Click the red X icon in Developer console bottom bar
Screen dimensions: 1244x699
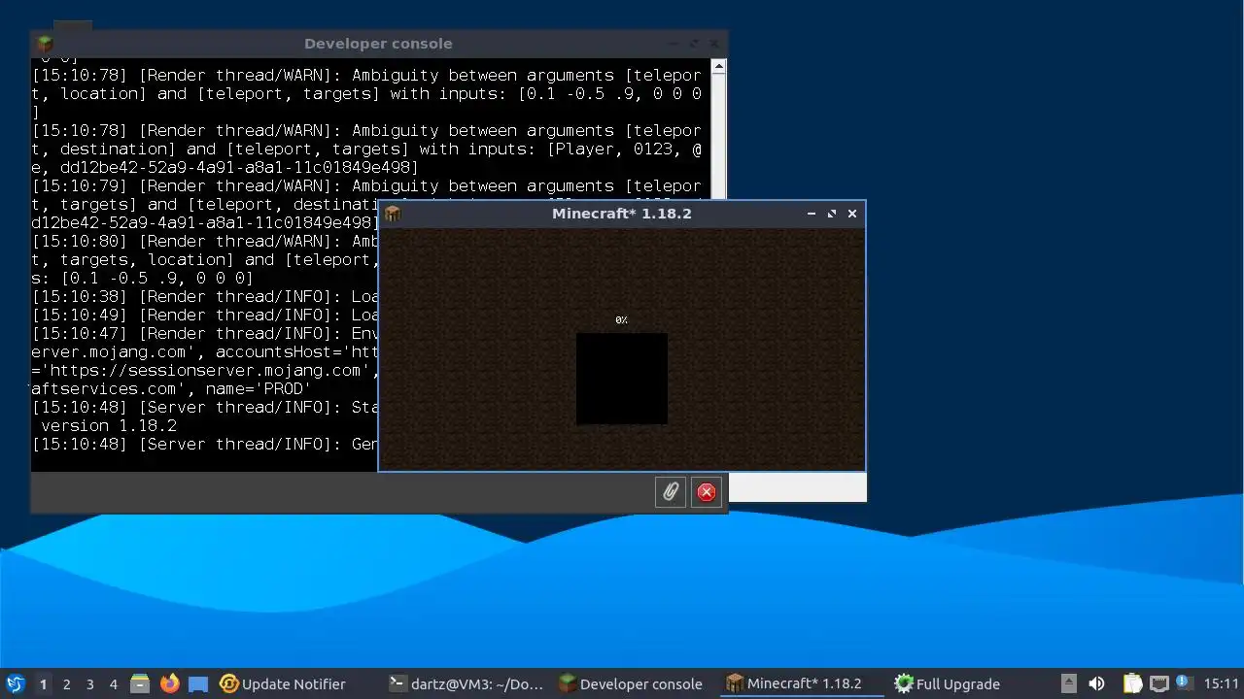707,492
